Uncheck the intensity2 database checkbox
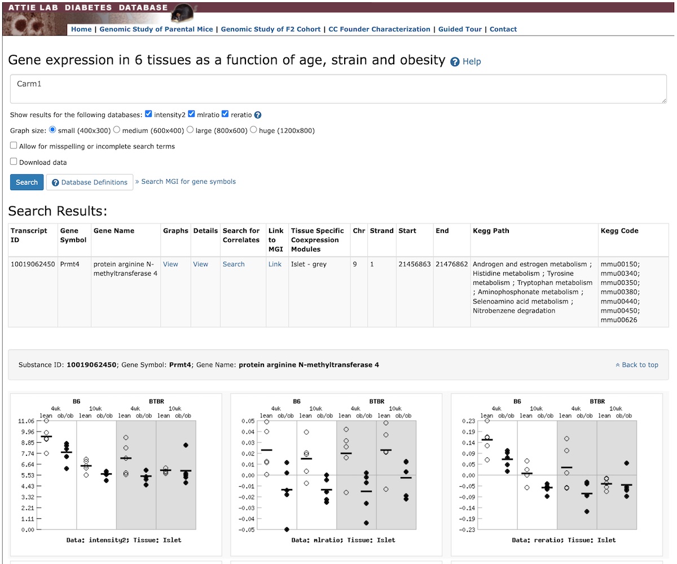The image size is (677, 564). [148, 114]
